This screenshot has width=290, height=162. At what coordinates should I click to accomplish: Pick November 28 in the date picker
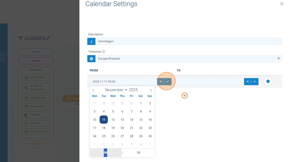(131, 136)
